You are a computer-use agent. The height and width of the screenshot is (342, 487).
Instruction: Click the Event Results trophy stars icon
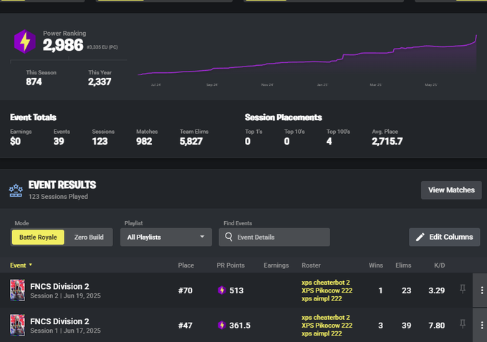[x=16, y=190]
